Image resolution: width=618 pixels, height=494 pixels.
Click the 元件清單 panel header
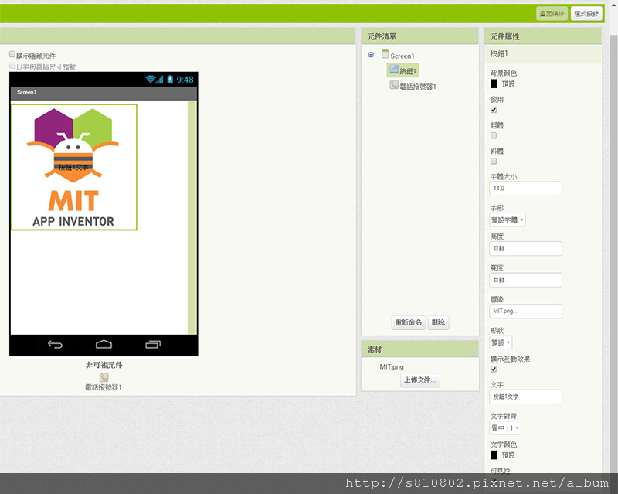[419, 36]
